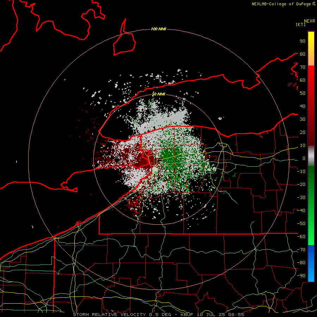Select the 60 value on the velocity scale

[303, 80]
